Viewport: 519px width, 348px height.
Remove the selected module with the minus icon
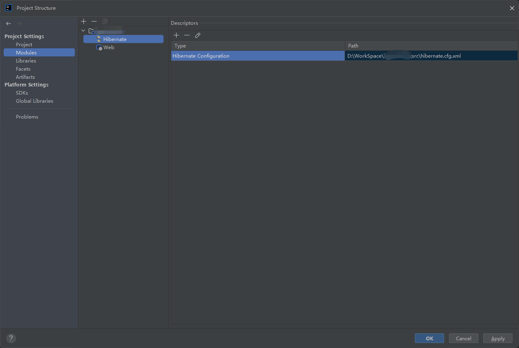tap(94, 21)
